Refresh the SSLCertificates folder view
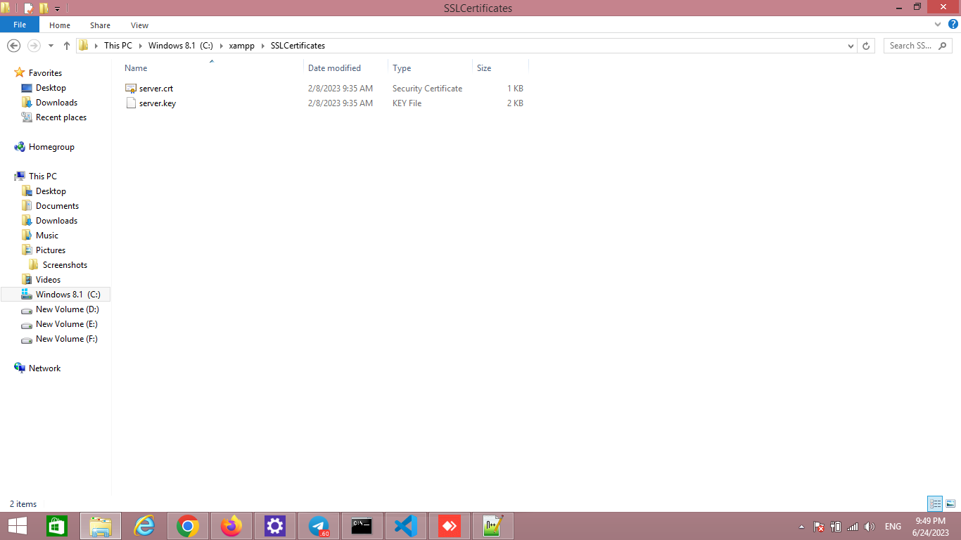This screenshot has height=540, width=961. click(x=866, y=46)
